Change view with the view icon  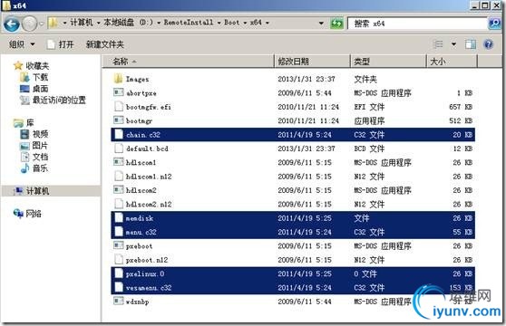pos(438,44)
